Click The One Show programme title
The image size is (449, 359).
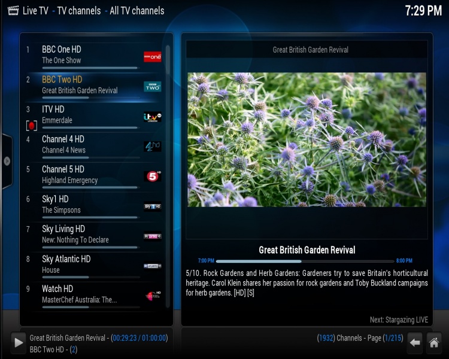[61, 60]
